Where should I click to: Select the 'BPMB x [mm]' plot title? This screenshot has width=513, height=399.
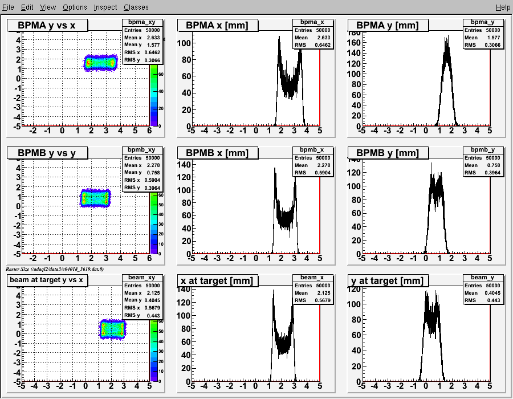tap(218, 153)
